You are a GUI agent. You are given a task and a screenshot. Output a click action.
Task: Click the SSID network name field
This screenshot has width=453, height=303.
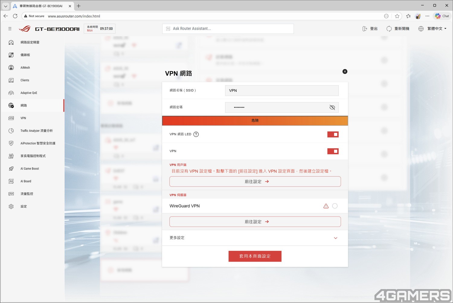281,91
